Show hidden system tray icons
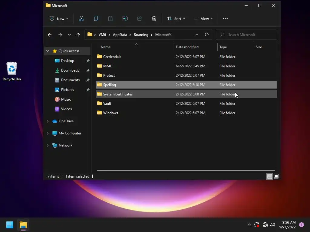Image resolution: width=310 pixels, height=232 pixels. coord(249,225)
